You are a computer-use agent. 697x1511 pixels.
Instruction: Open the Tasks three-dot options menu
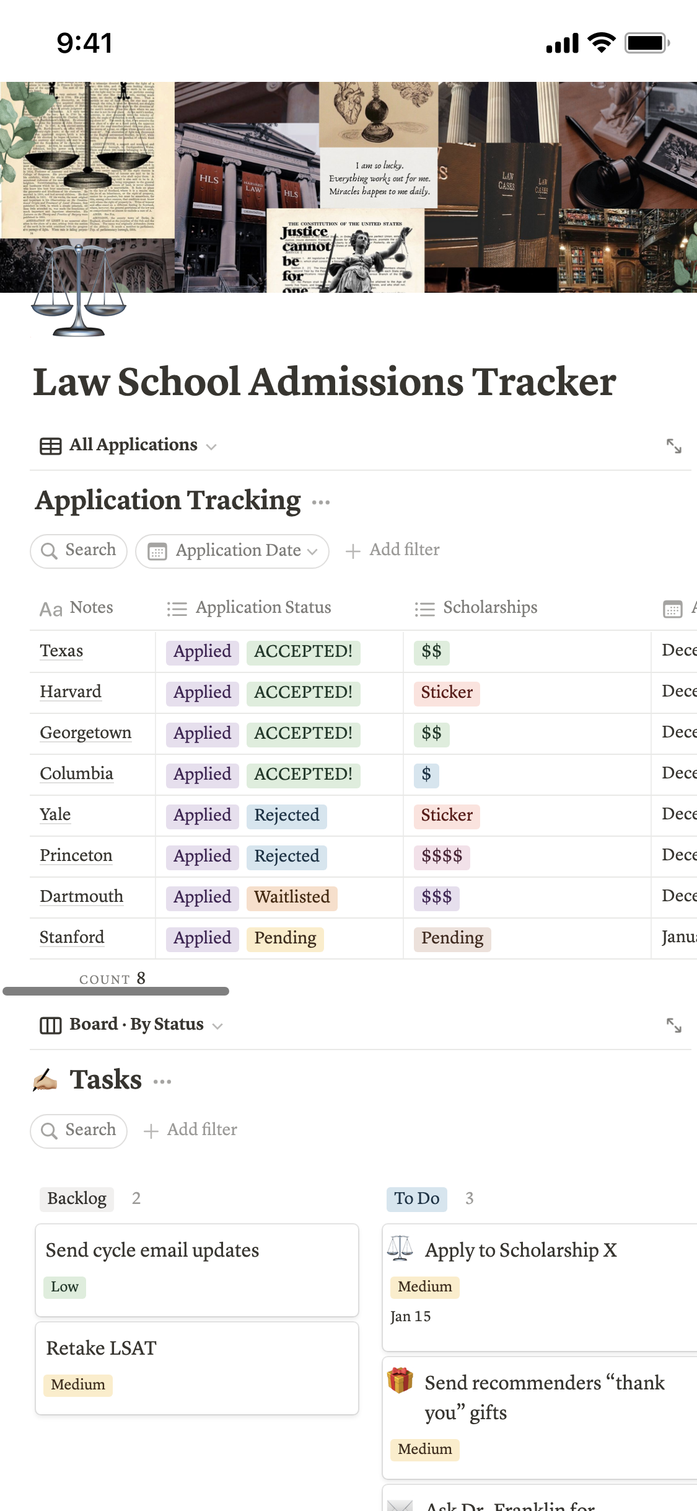[162, 1081]
